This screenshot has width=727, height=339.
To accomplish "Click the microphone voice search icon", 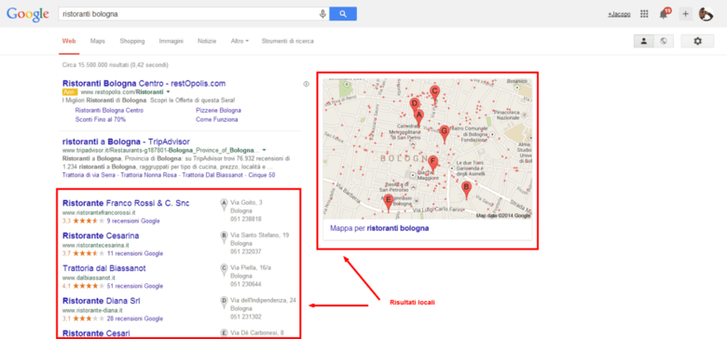I will (322, 14).
